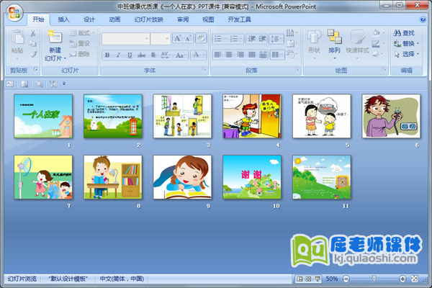Switch to the Slide Show (幻灯片放映) tab
Viewport: 432px width, 288px height.
pyautogui.click(x=149, y=19)
